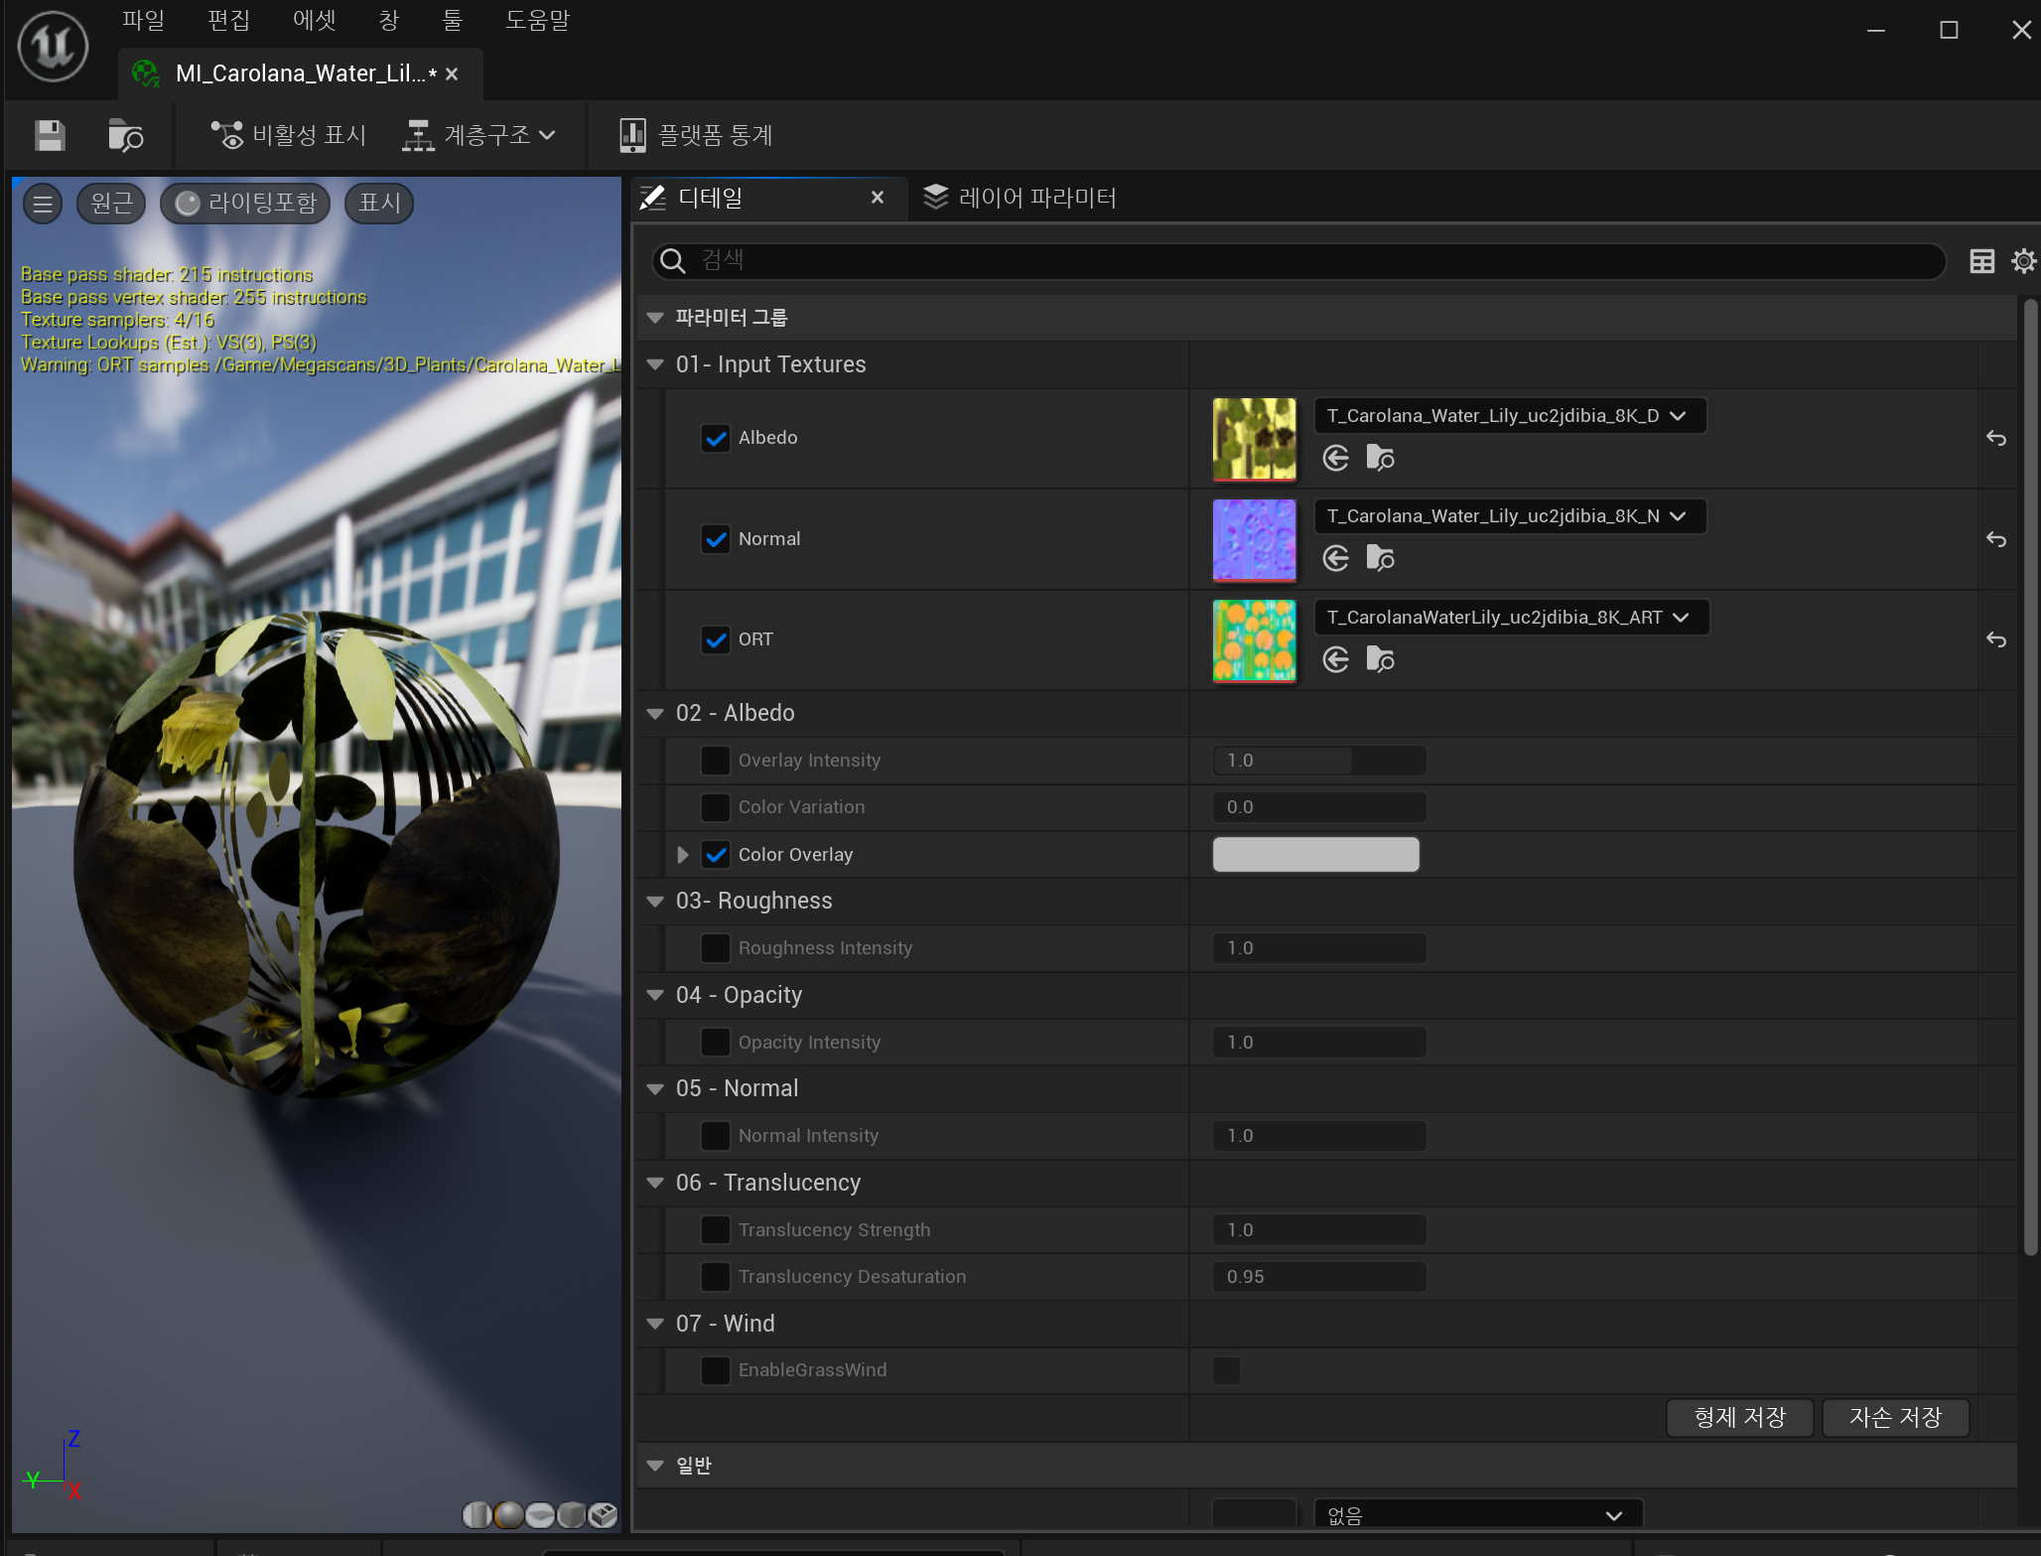
Task: Open the viewport hamburger options menu
Action: [x=43, y=204]
